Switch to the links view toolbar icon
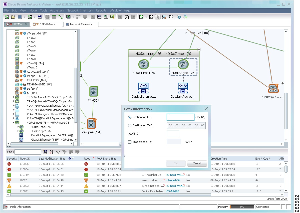300x213 pixels. coord(60,17)
